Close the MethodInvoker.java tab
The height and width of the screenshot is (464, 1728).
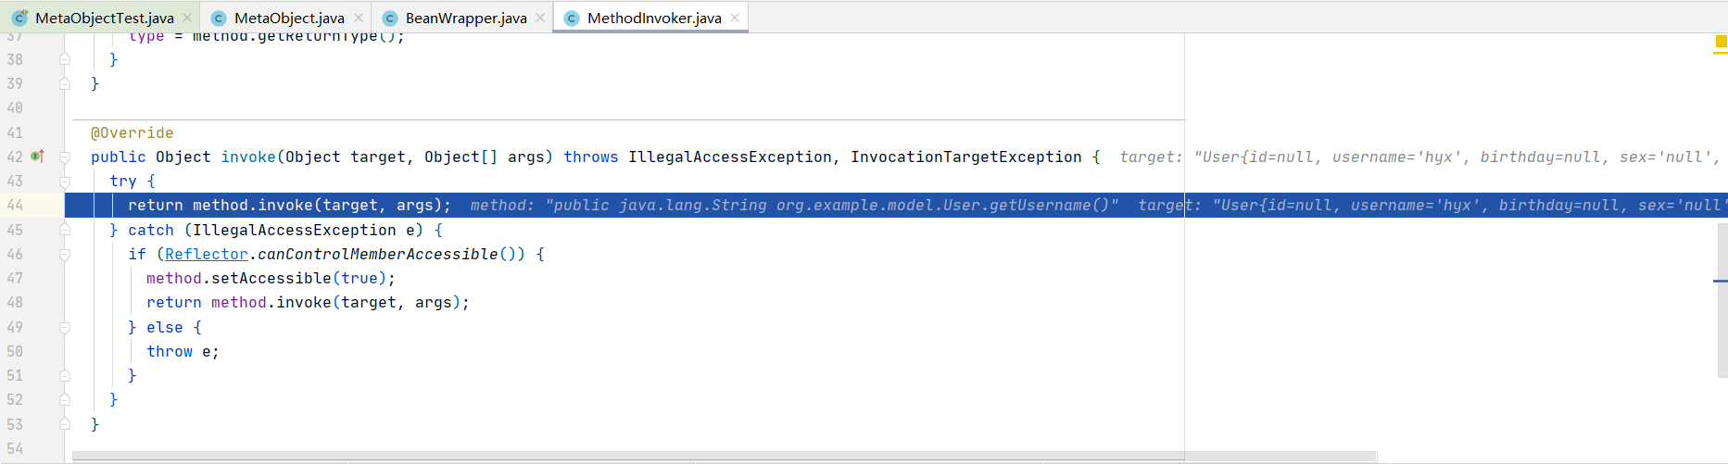pyautogui.click(x=735, y=18)
